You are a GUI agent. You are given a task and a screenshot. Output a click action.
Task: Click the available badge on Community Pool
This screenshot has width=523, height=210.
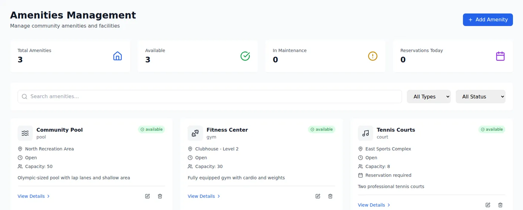[x=151, y=130]
